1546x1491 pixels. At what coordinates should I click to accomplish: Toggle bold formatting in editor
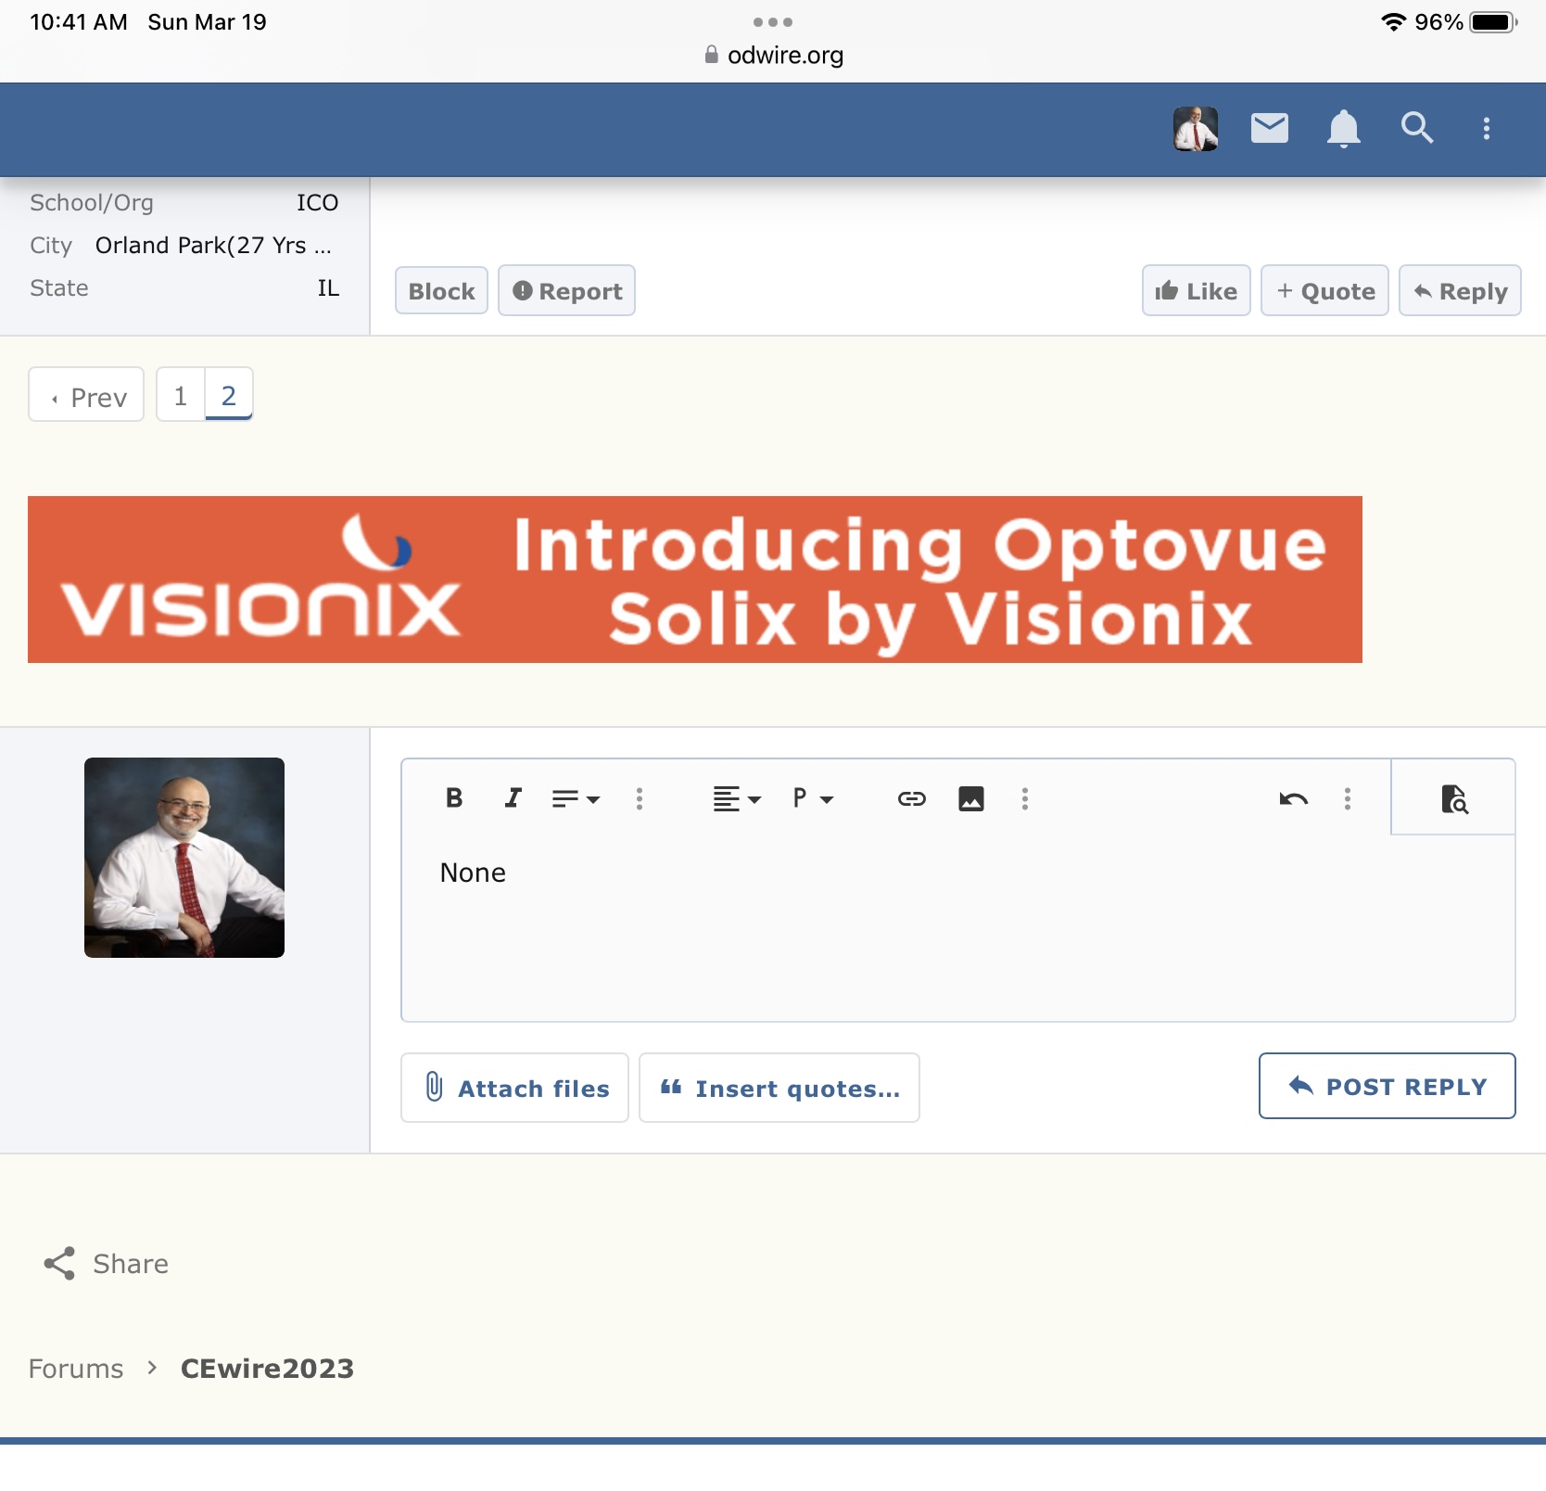point(454,798)
